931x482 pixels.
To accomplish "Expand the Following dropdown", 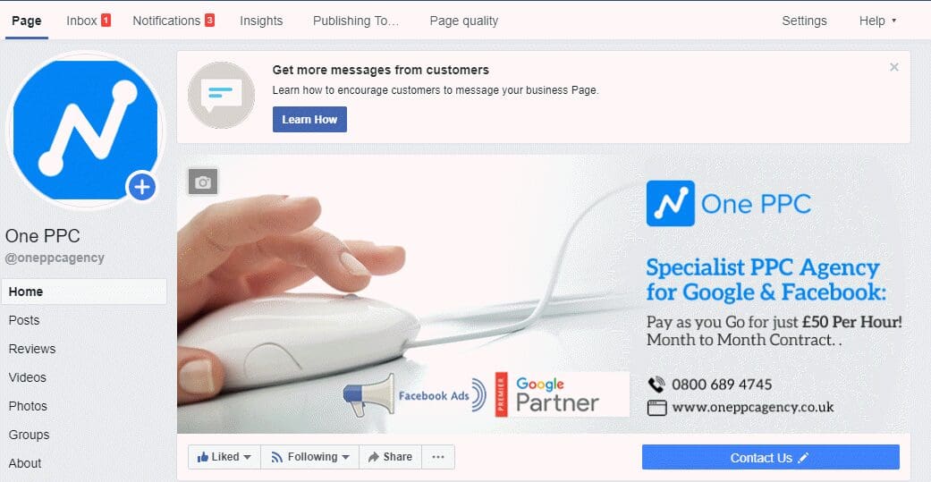I will click(x=310, y=457).
